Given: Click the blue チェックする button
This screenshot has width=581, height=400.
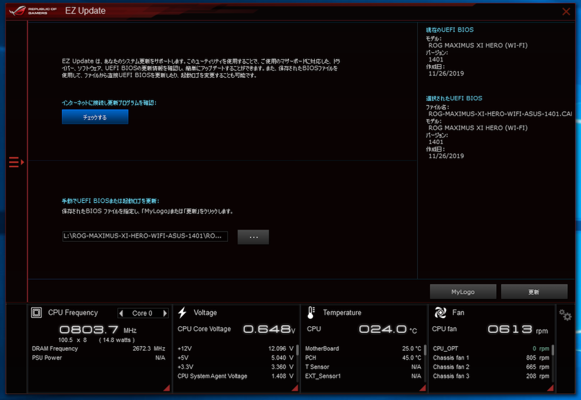Looking at the screenshot, I should pyautogui.click(x=95, y=117).
